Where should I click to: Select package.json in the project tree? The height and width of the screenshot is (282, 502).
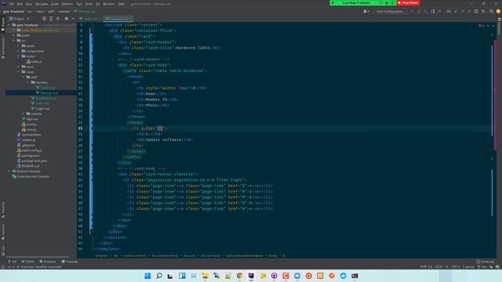tap(28, 155)
